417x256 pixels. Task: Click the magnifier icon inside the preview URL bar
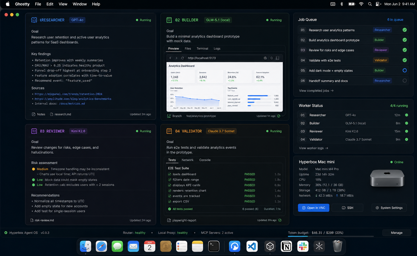[x=265, y=58]
